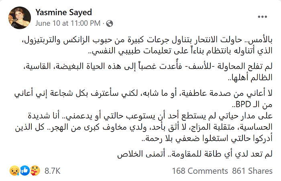Show the 168 Comments
281x181 pixels.
pos(200,171)
